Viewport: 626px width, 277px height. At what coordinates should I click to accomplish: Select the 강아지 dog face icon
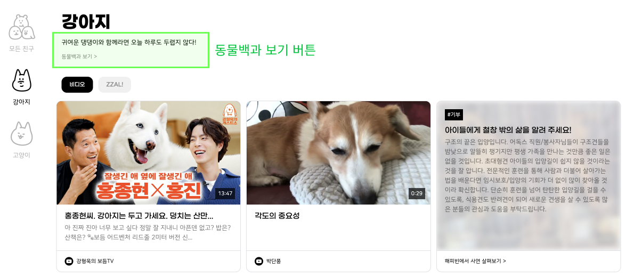point(22,80)
